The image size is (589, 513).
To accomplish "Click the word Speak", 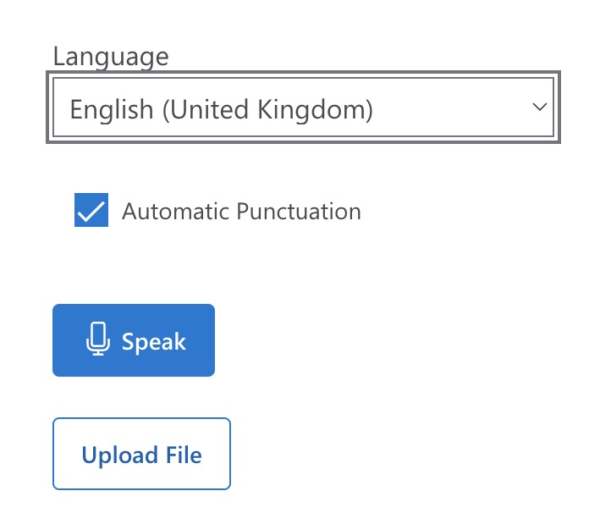I will point(153,341).
